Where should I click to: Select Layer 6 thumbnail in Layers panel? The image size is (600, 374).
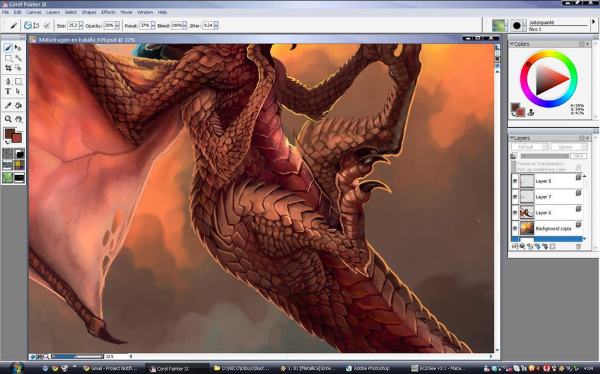tap(527, 212)
